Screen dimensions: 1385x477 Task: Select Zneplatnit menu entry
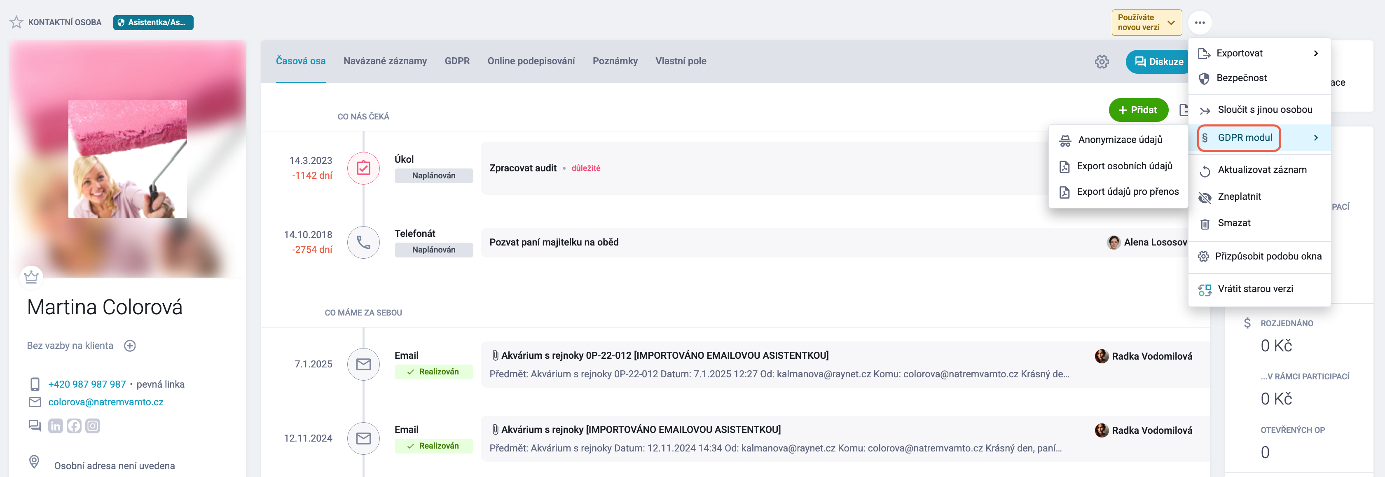[x=1259, y=197]
